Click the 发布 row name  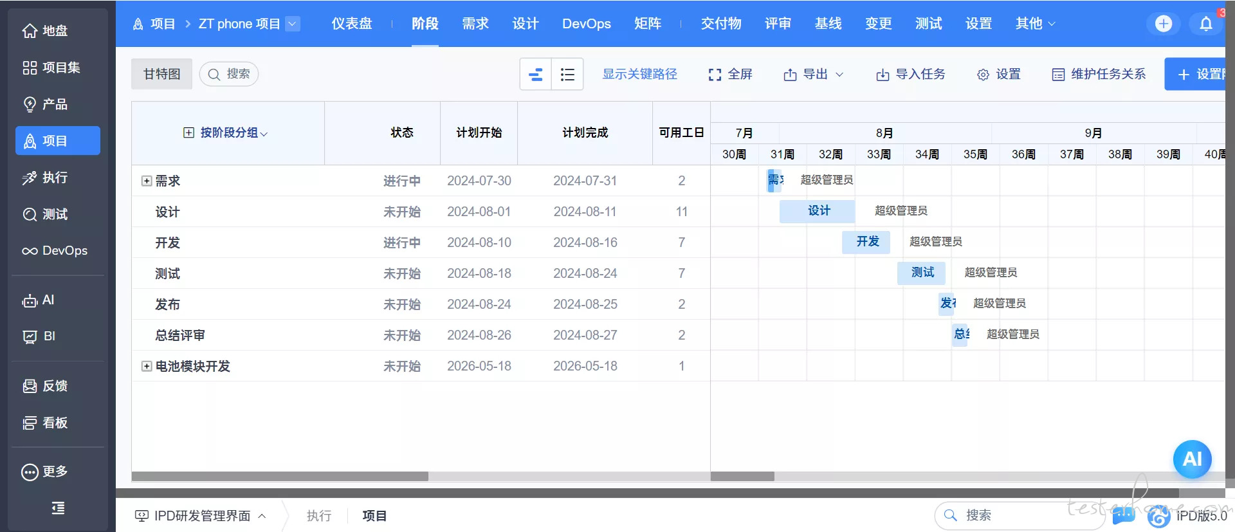pos(168,304)
